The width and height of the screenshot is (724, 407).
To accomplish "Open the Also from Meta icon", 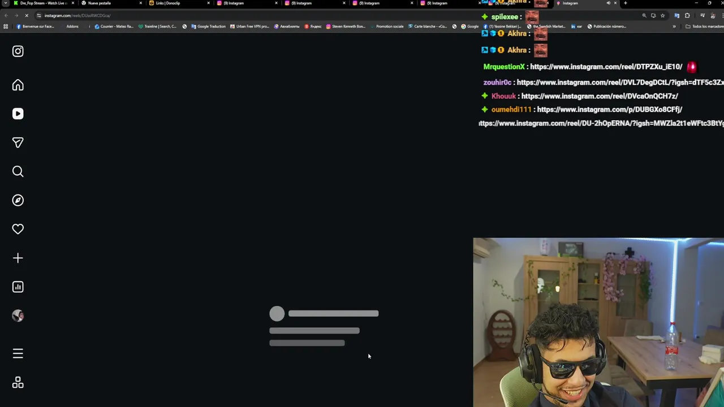I will tap(18, 383).
